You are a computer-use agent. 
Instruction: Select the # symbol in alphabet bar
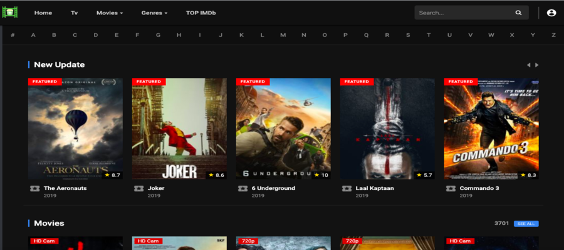point(13,35)
